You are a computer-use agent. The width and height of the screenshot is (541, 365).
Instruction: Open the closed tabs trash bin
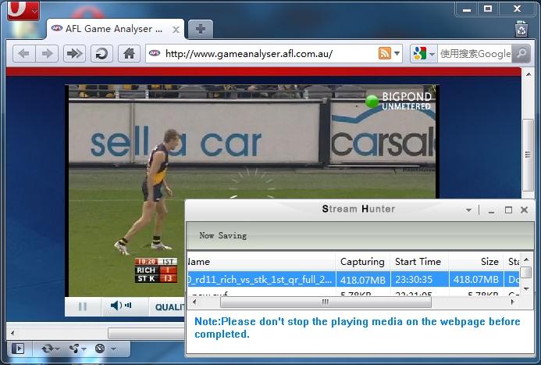[x=521, y=29]
